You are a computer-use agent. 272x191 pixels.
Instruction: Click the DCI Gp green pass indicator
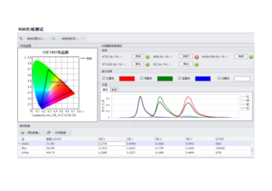click(197, 65)
